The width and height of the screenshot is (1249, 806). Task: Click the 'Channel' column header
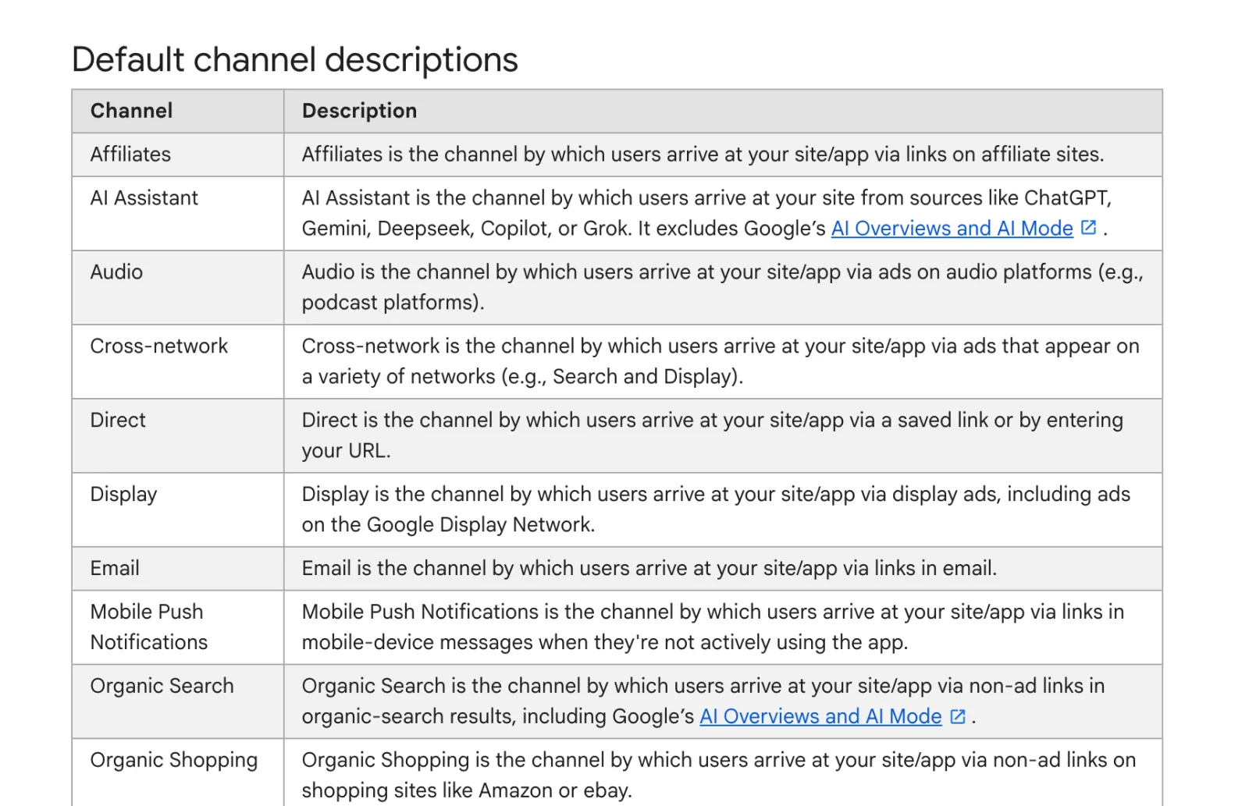tap(178, 111)
